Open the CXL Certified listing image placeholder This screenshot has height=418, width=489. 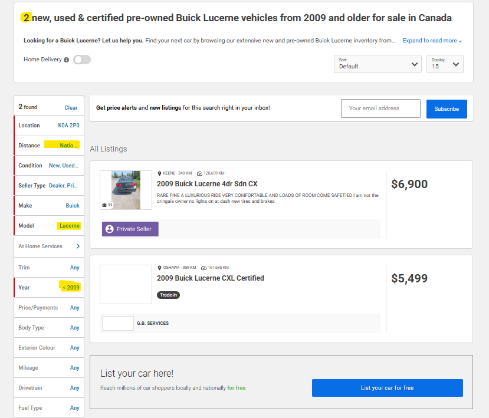coord(126,284)
